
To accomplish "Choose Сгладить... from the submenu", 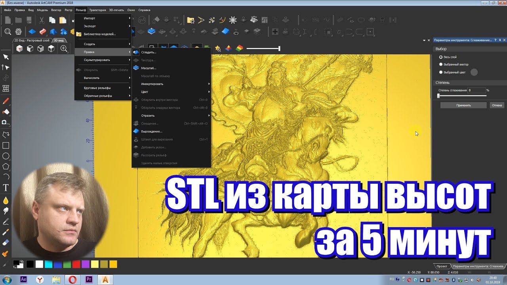I will pyautogui.click(x=171, y=52).
